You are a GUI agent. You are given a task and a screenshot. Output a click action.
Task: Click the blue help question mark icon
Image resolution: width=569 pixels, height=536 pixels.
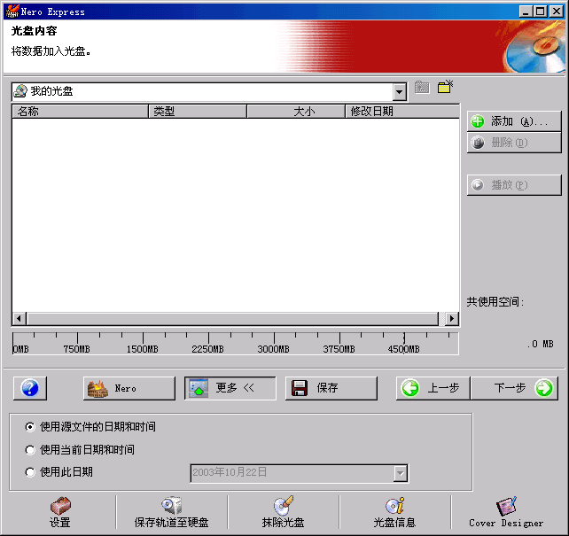[x=30, y=388]
